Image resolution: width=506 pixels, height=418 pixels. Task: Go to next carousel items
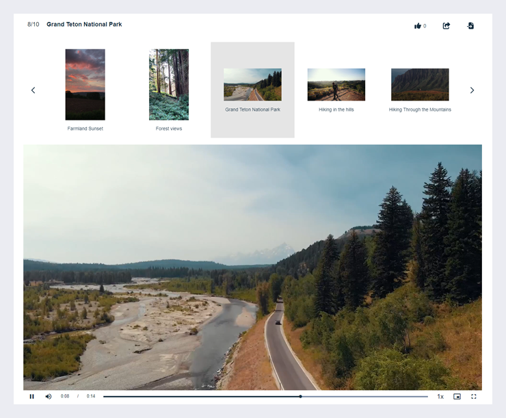point(472,90)
